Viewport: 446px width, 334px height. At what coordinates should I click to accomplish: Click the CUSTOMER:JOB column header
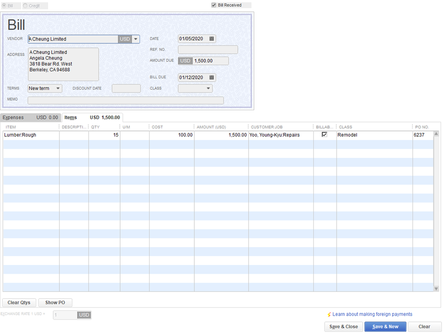[280, 127]
